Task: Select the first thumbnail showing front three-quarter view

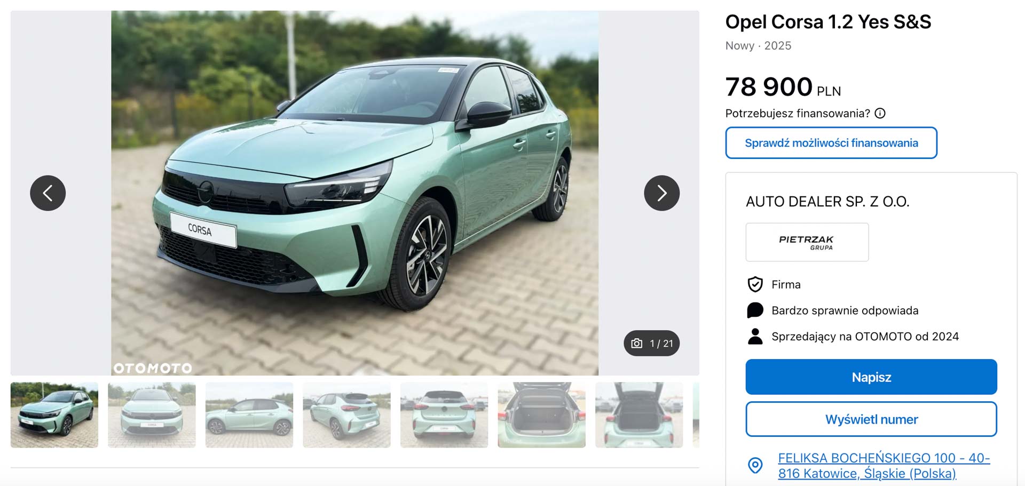Action: (54, 415)
